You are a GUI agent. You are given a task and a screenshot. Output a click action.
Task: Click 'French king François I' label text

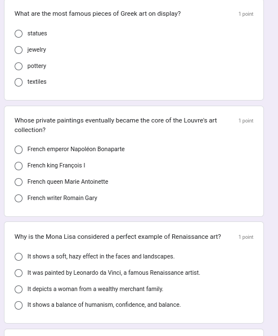click(56, 165)
